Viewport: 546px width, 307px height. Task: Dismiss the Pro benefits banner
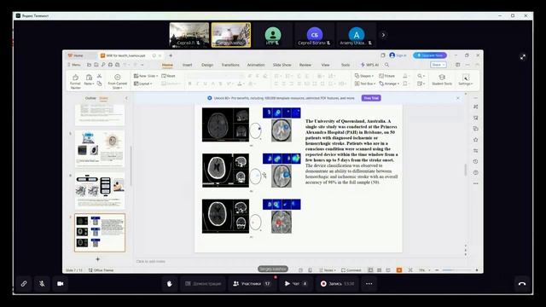click(x=458, y=98)
